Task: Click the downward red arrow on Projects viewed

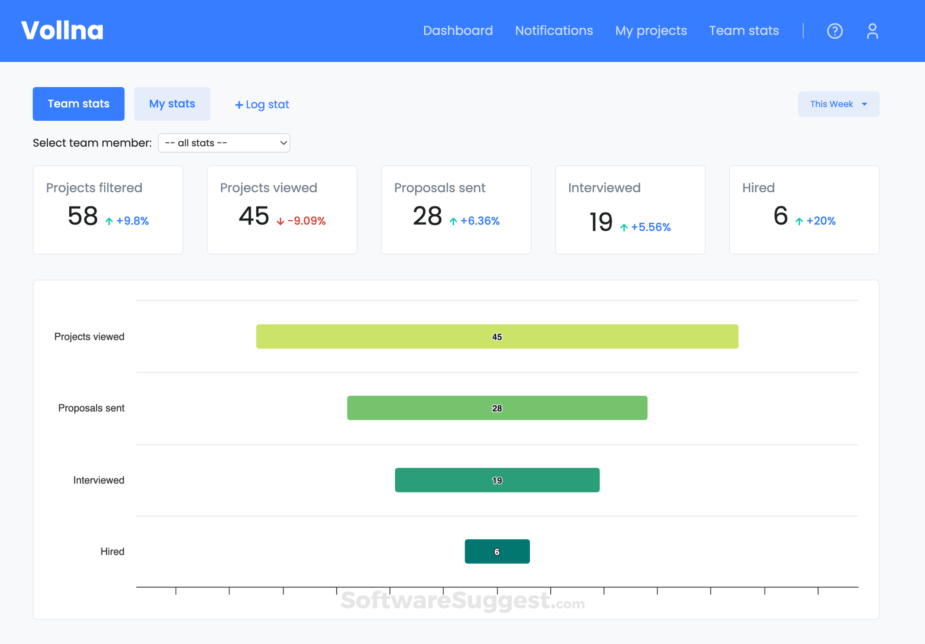Action: [x=279, y=221]
